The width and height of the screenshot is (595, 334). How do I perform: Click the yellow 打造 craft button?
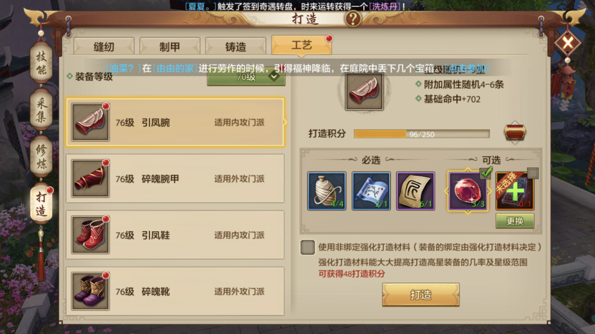(x=421, y=295)
